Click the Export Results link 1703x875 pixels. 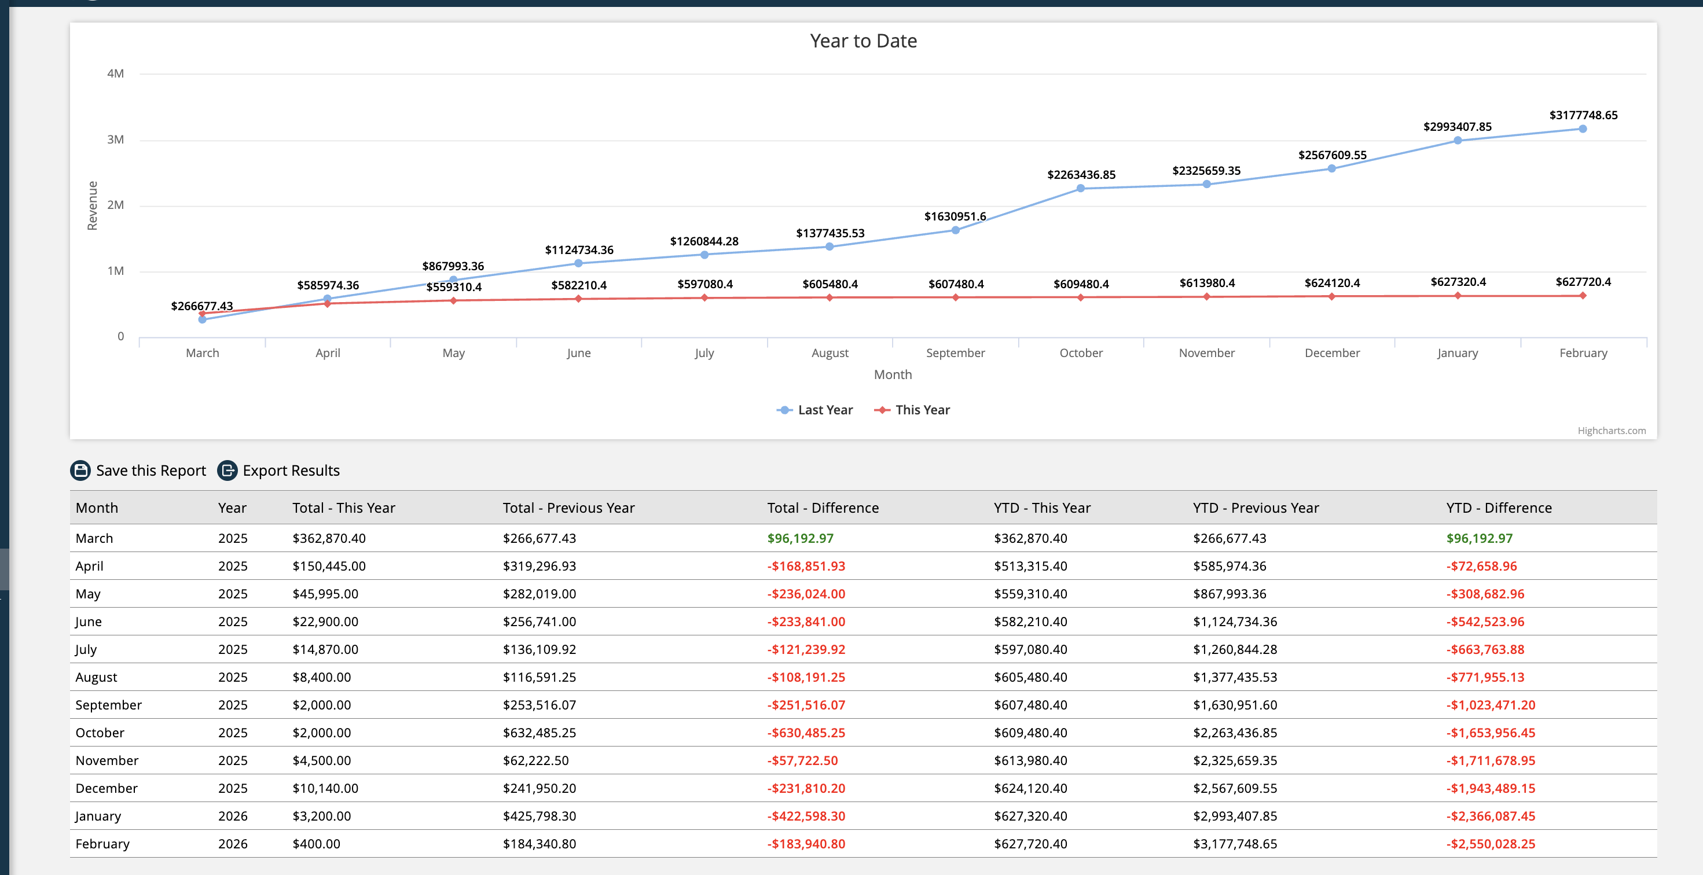click(x=291, y=470)
